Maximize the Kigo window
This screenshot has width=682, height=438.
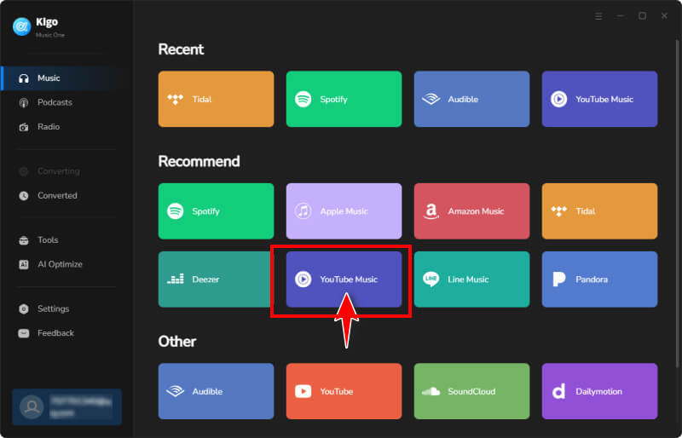click(x=642, y=16)
